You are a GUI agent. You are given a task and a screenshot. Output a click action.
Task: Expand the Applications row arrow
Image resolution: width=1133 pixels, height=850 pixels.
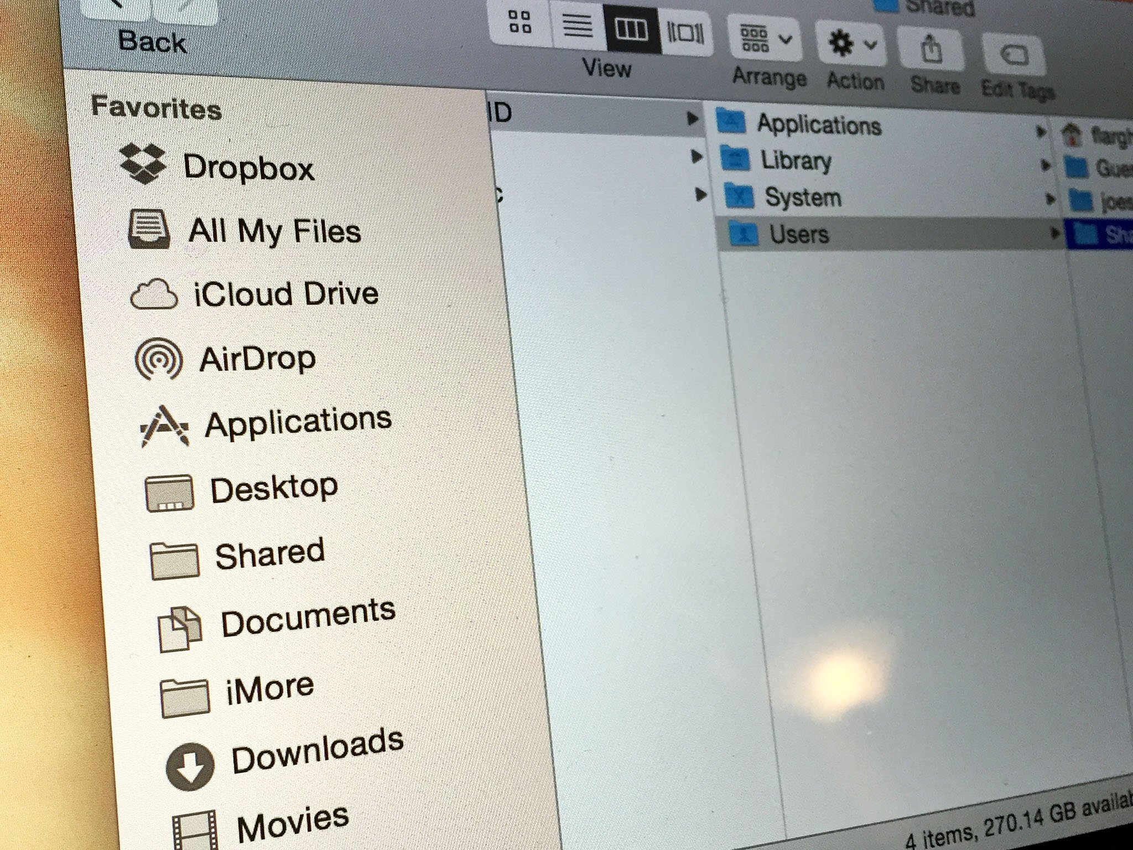(x=1041, y=132)
